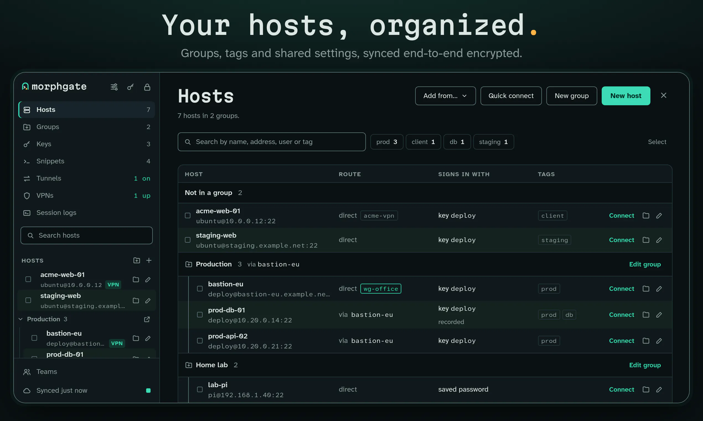Click folder-plus icon beside Home lab group

tap(188, 365)
